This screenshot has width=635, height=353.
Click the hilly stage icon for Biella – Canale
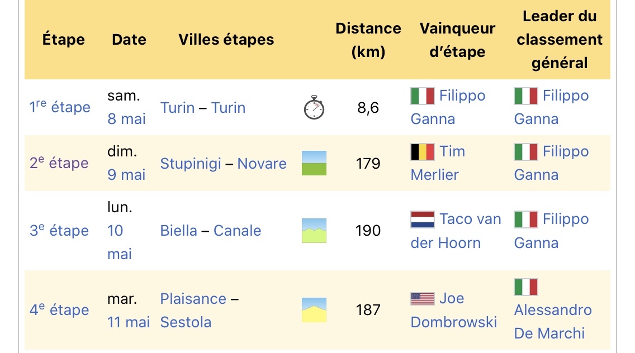tap(314, 231)
